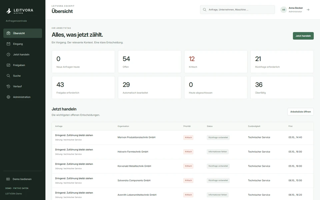Select the Jetzt handeln clock icon
This screenshot has height=200, width=320.
[8, 54]
